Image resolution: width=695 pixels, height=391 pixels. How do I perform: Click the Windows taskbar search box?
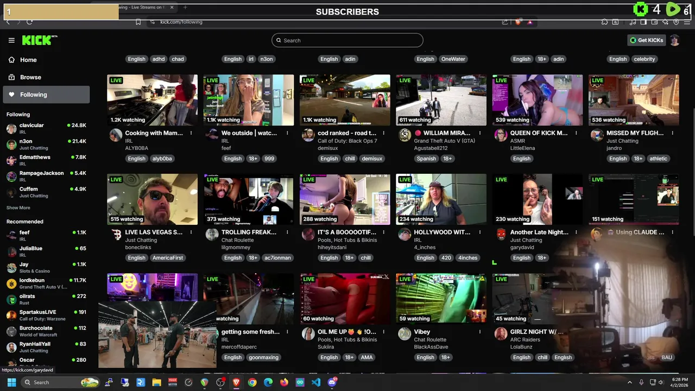[61, 382]
